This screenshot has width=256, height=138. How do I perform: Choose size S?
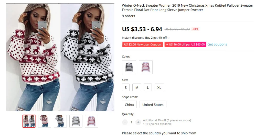(x=126, y=87)
